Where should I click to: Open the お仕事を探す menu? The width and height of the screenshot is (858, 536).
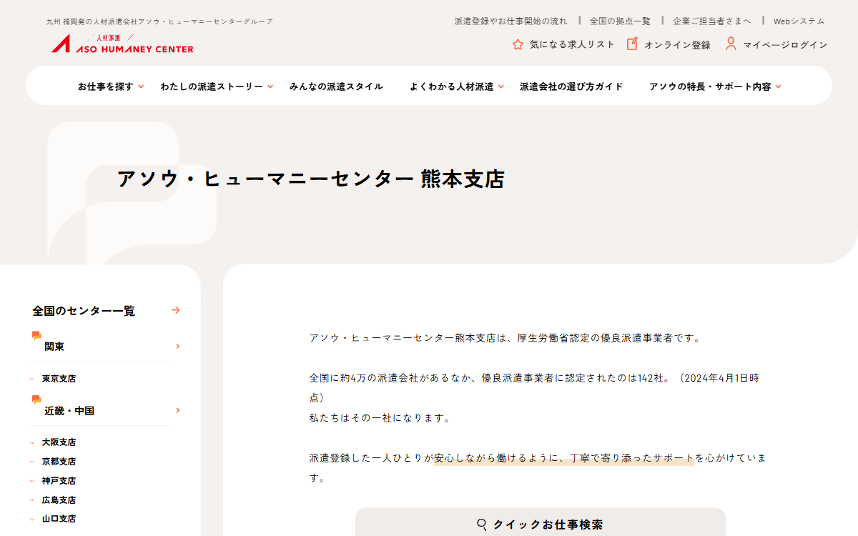106,86
